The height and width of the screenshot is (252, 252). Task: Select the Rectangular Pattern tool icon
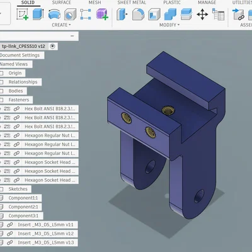click(x=86, y=14)
